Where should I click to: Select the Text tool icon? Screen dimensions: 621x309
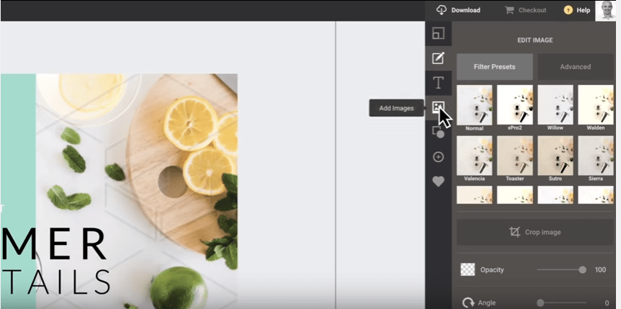click(x=438, y=83)
